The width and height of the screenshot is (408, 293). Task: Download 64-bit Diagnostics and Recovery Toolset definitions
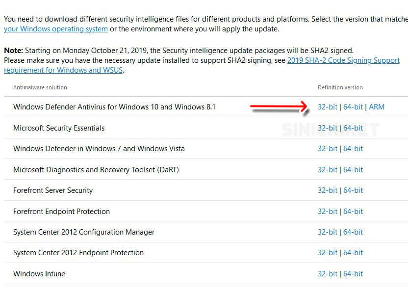[353, 169]
